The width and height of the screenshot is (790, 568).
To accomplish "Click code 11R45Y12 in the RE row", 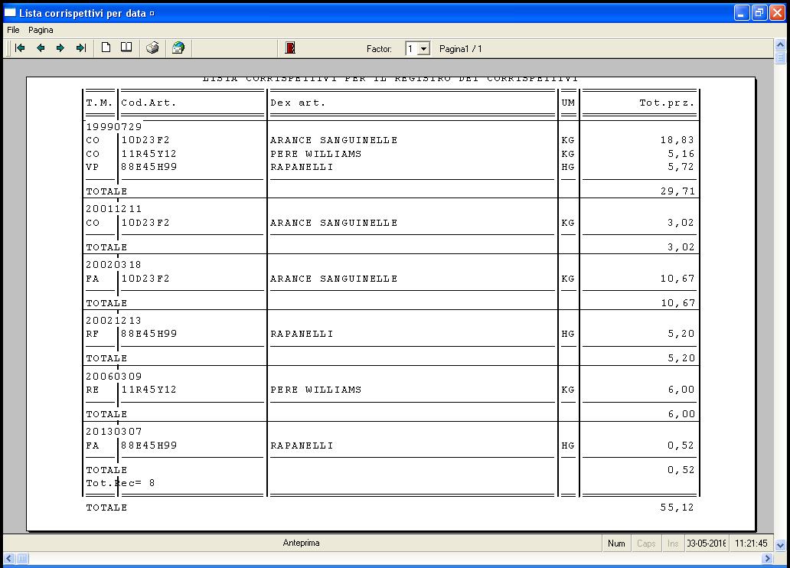I will 149,390.
